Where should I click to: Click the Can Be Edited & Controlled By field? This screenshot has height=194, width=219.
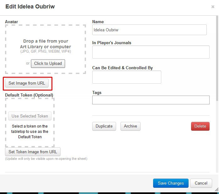126,77
